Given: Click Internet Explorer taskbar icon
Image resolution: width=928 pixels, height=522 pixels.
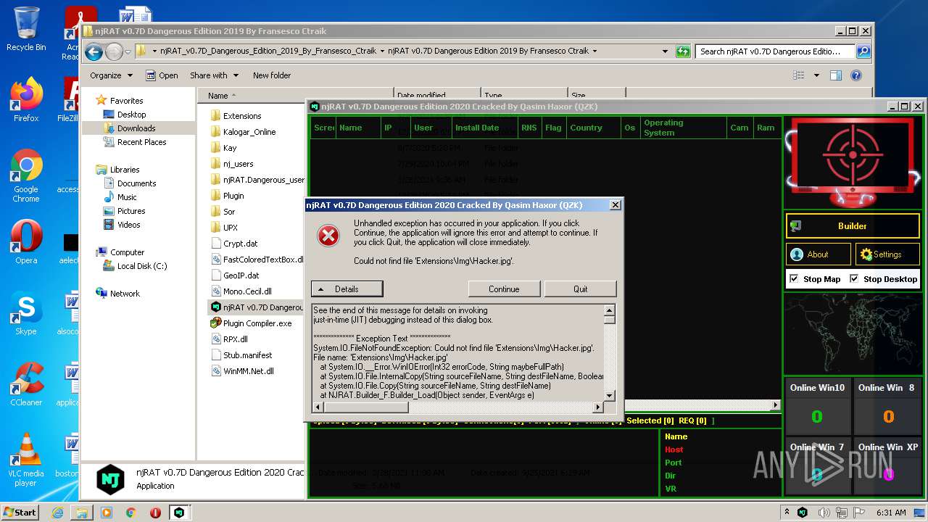Looking at the screenshot, I should point(57,513).
